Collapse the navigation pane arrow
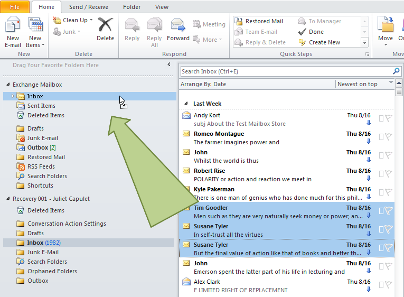The width and height of the screenshot is (404, 297). (169, 64)
